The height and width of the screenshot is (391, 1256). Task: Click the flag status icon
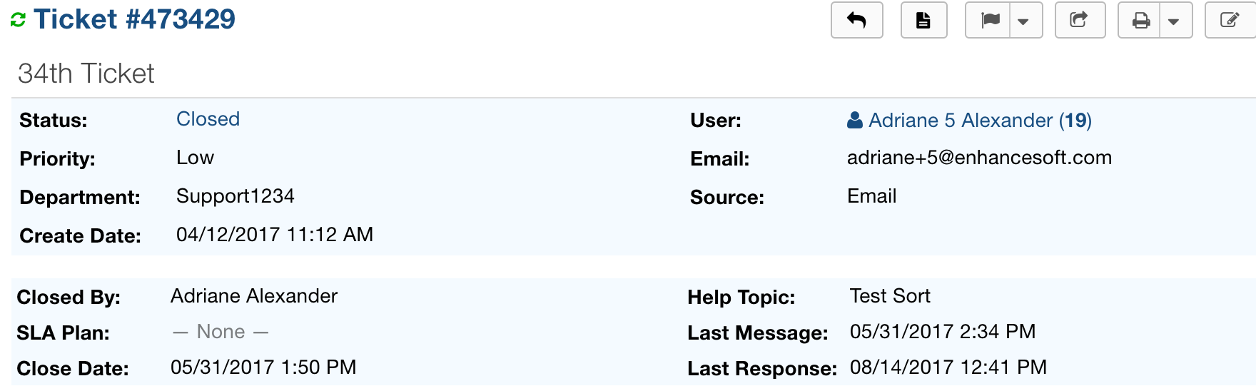[x=990, y=20]
